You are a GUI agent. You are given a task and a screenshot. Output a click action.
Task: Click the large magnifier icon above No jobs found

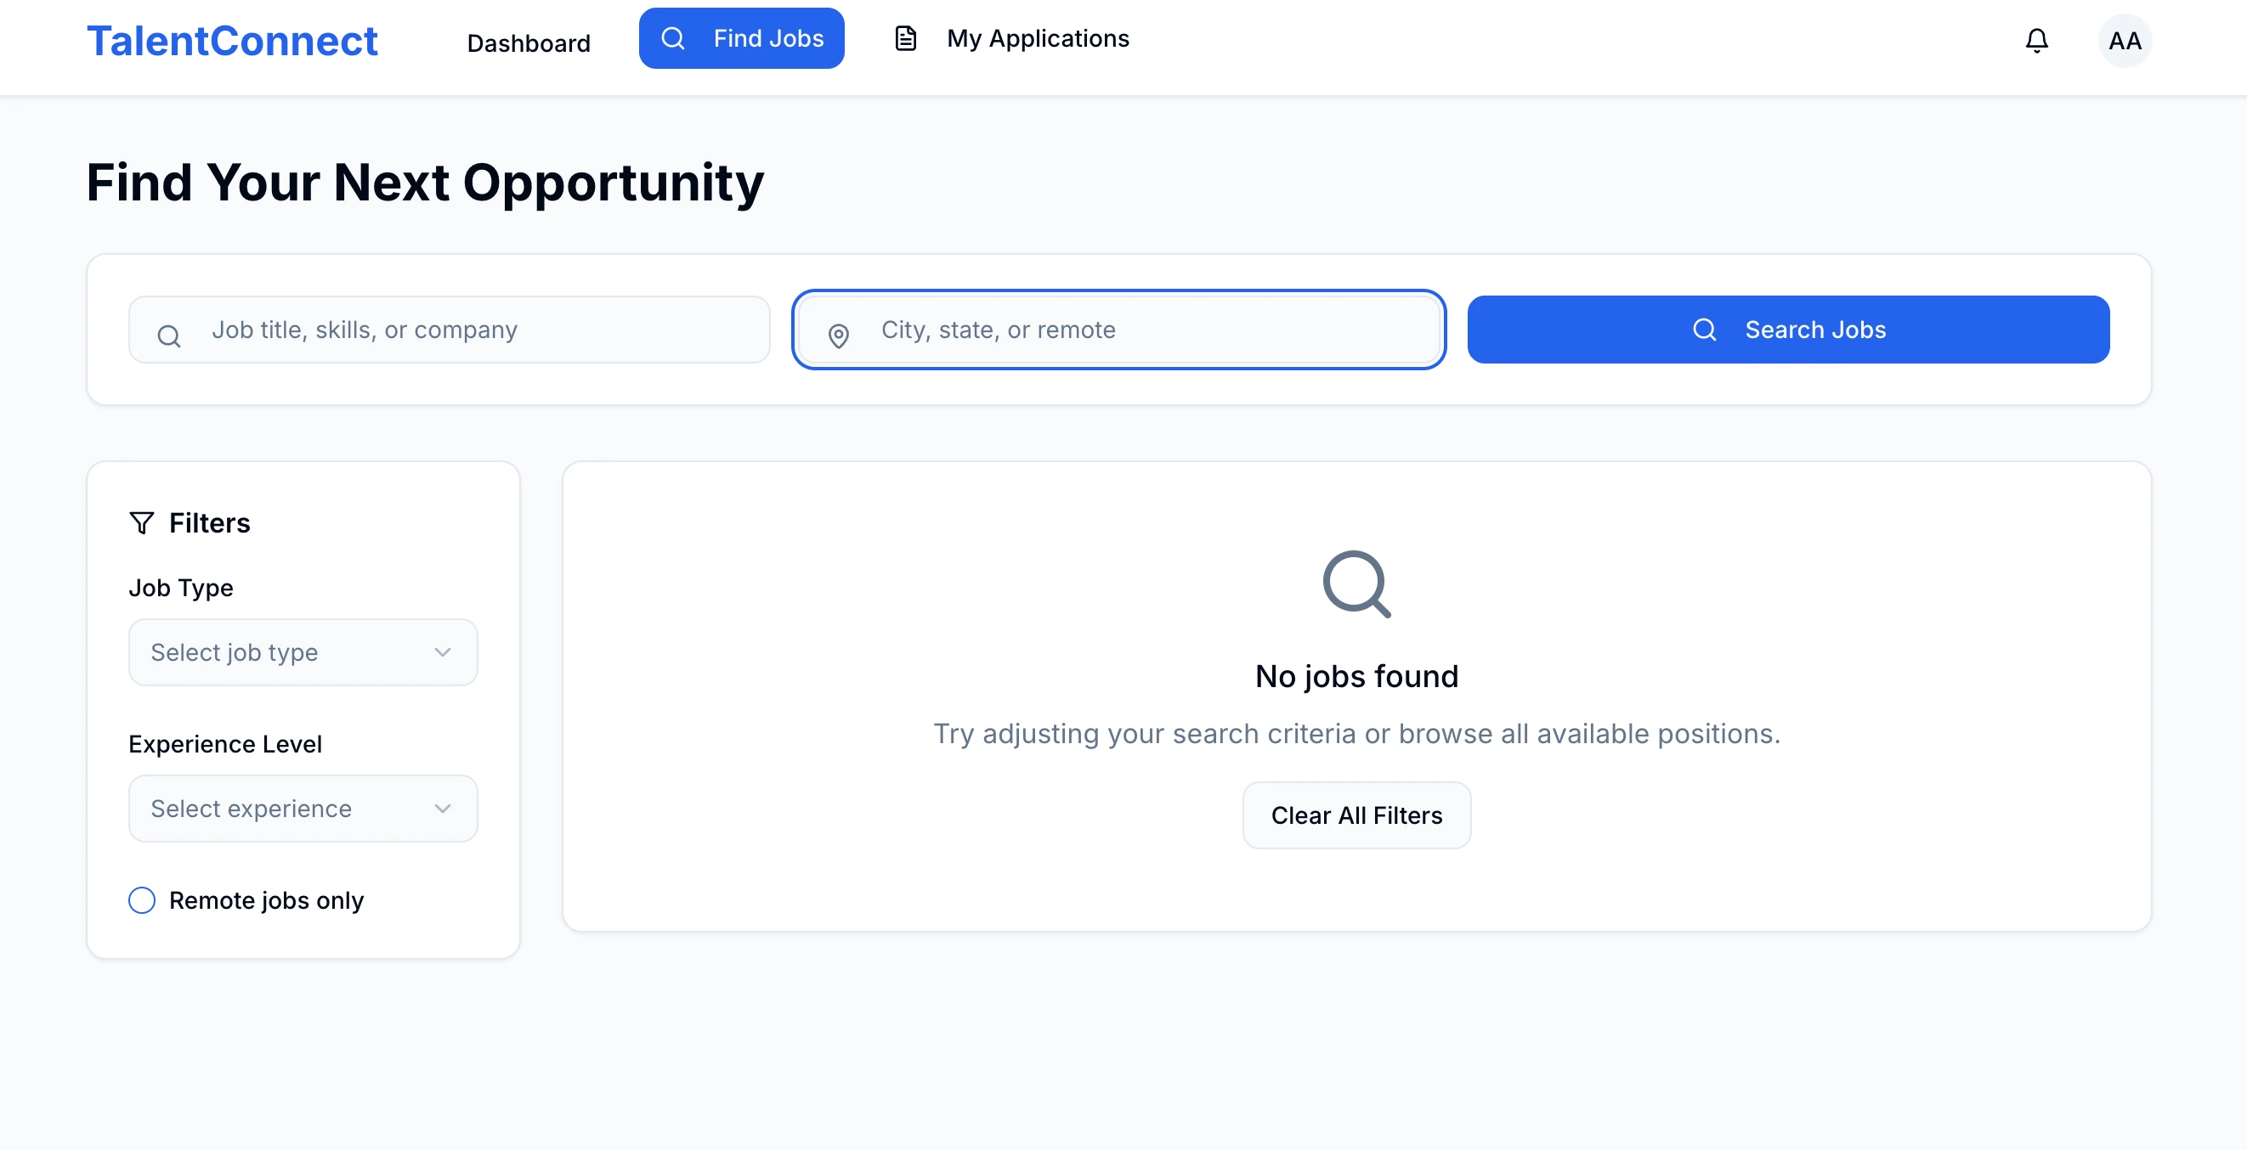coord(1356,583)
